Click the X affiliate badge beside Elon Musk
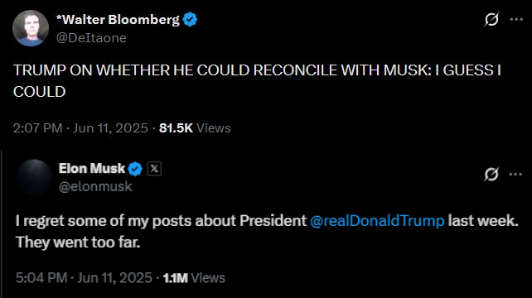532x298 pixels. pos(154,169)
